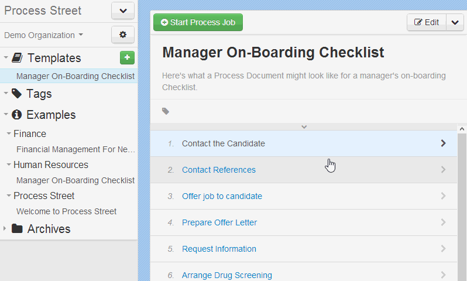Click the tag icon below the description
Viewport: 467px width, 281px height.
[166, 111]
